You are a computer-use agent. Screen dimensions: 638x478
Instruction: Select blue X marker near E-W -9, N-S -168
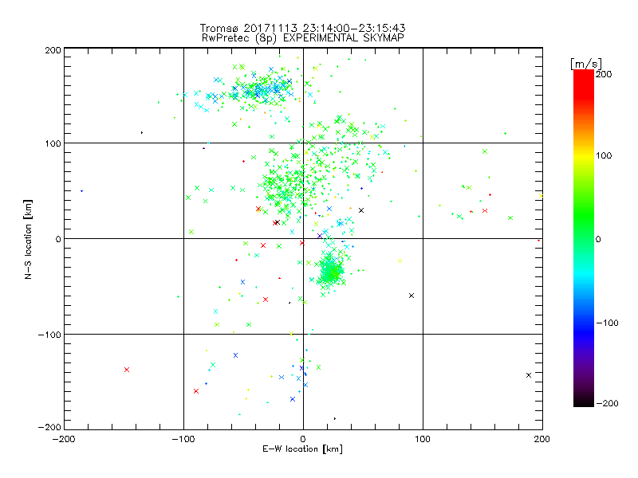pos(293,399)
